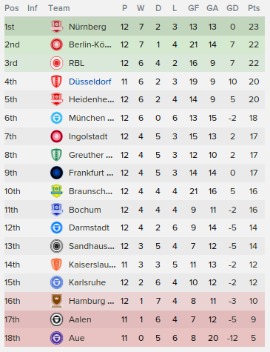270x352 pixels.
Task: Open the Ingolstadt team name link
Action: [x=88, y=136]
